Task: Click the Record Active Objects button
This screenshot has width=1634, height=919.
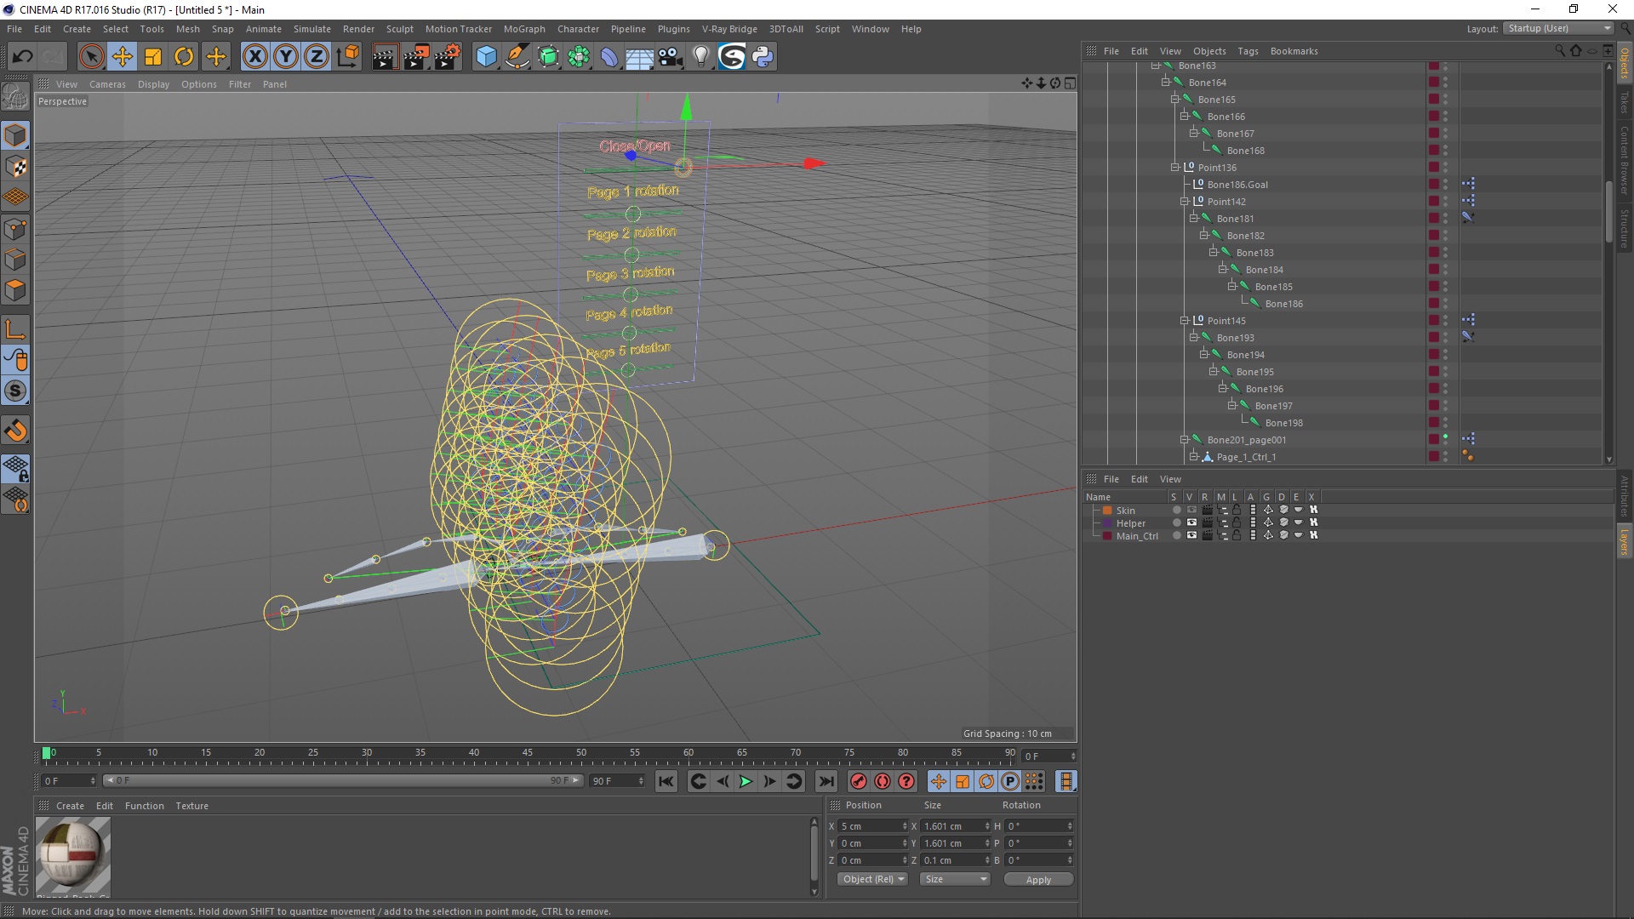Action: click(x=858, y=781)
